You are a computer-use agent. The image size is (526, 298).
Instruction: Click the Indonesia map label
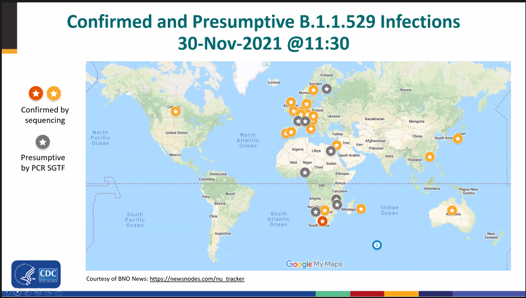tap(432, 189)
